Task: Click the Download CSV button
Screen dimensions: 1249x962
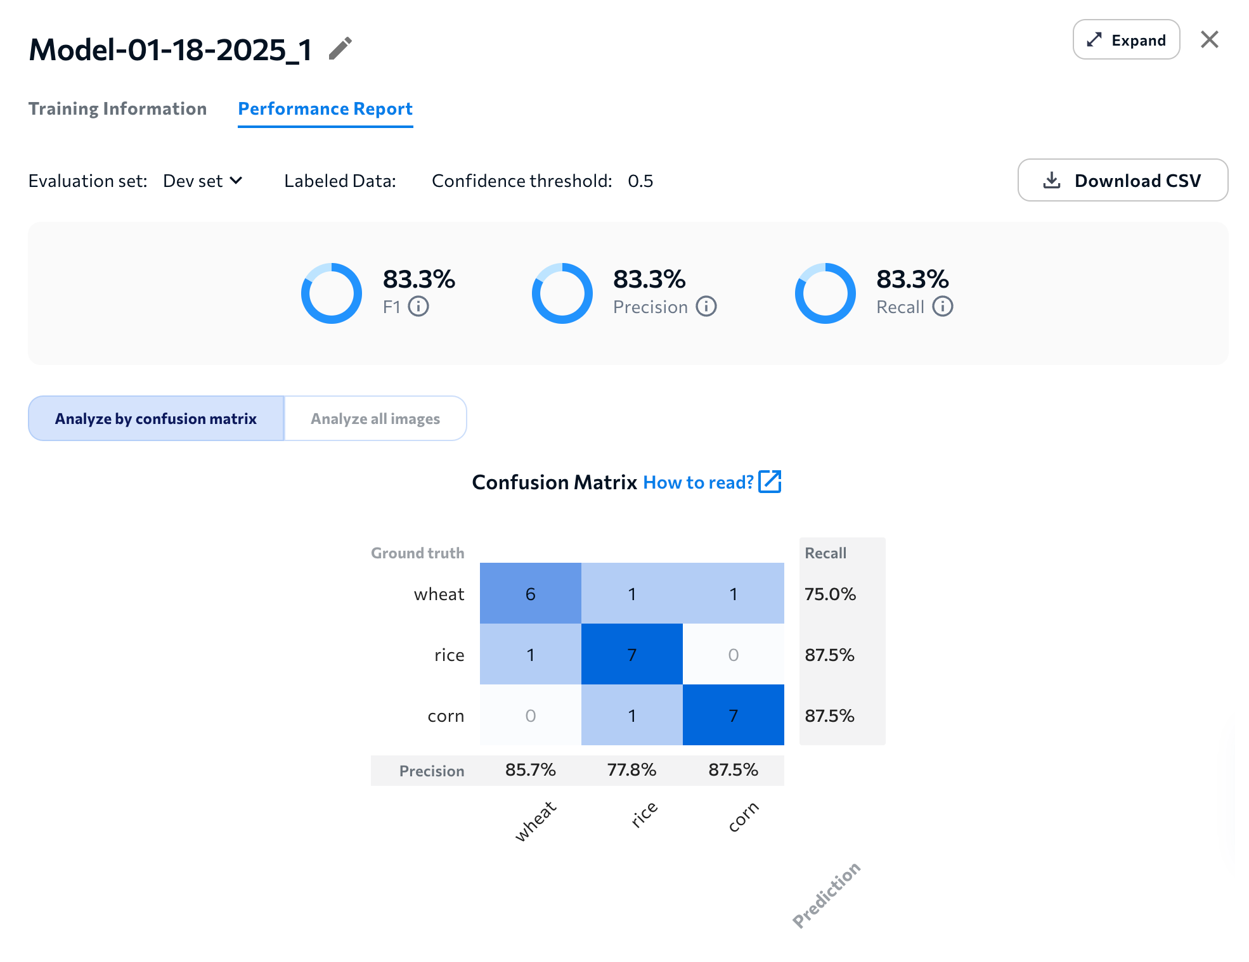Action: click(x=1123, y=181)
